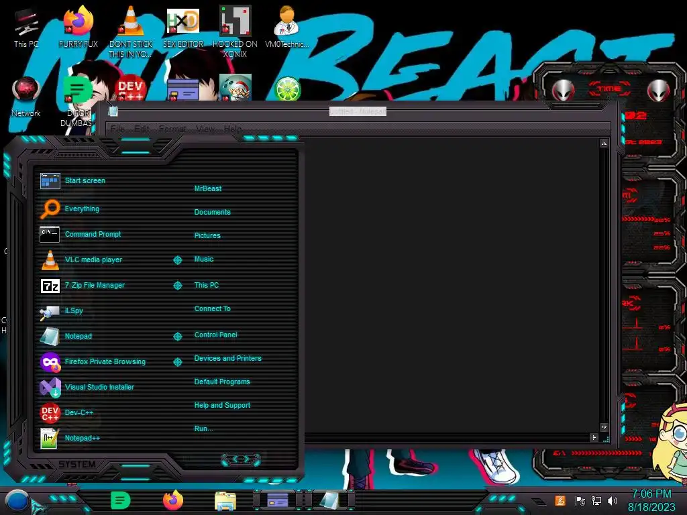This screenshot has width=687, height=515.
Task: Open Default Programs
Action: 222,382
